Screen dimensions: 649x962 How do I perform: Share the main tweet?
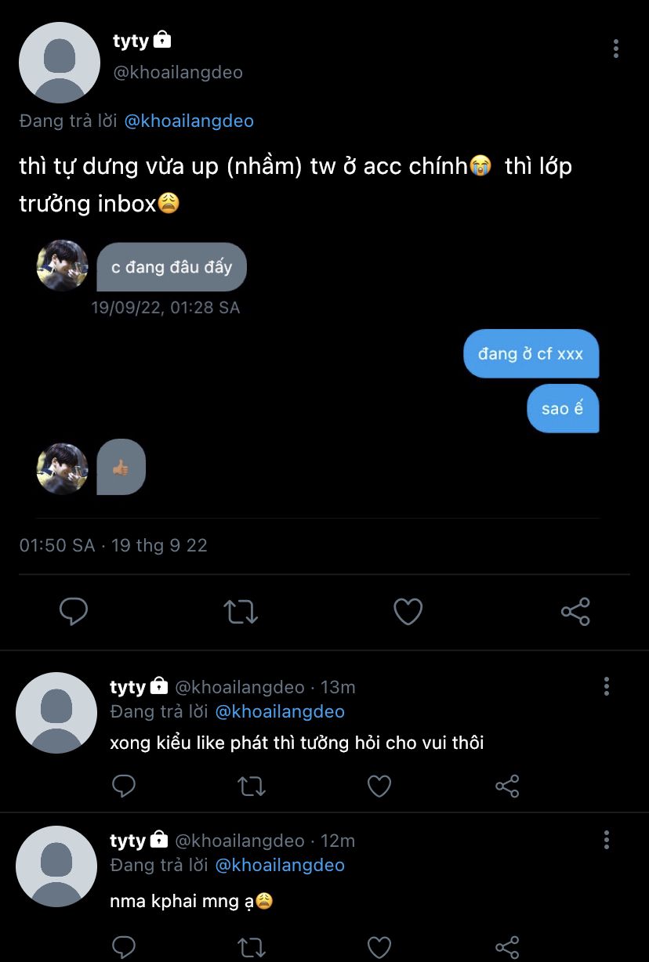click(x=575, y=612)
